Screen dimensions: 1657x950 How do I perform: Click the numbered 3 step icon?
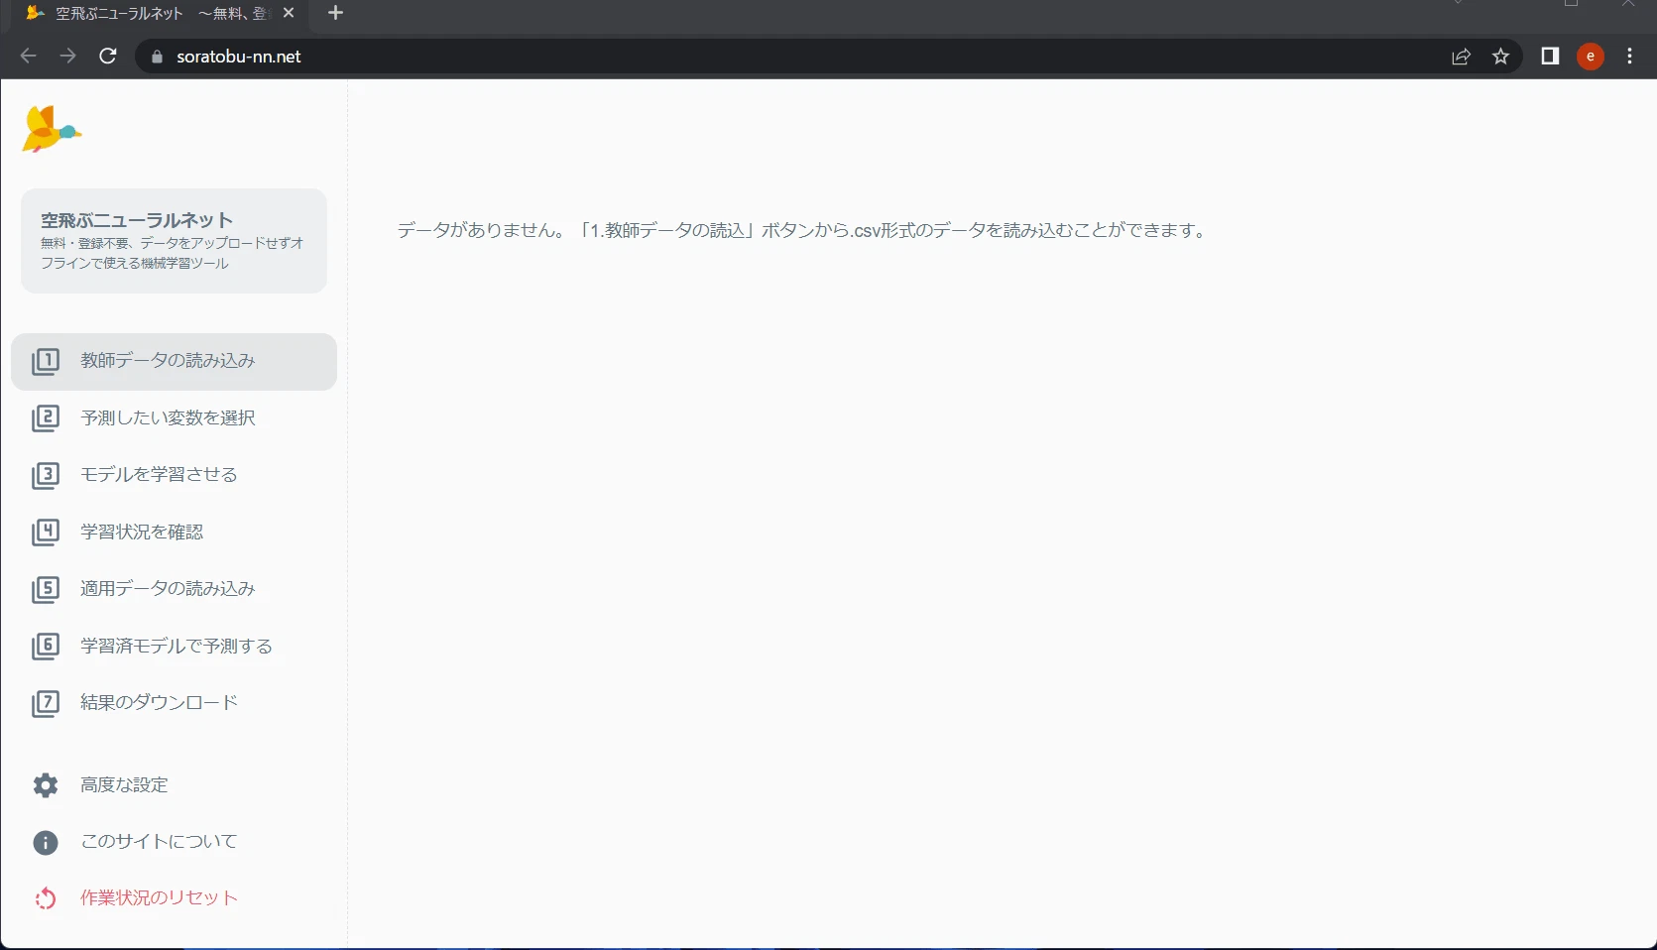point(46,475)
